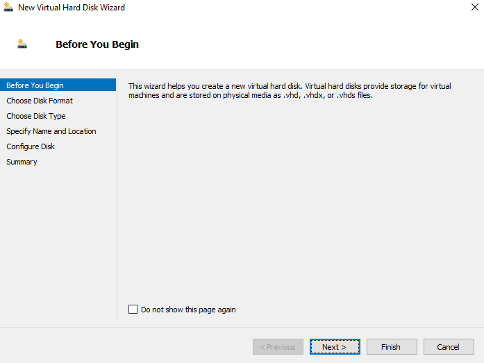484x363 pixels.
Task: Click the disk icon beside the Before You Begin heading
Action: [22, 44]
